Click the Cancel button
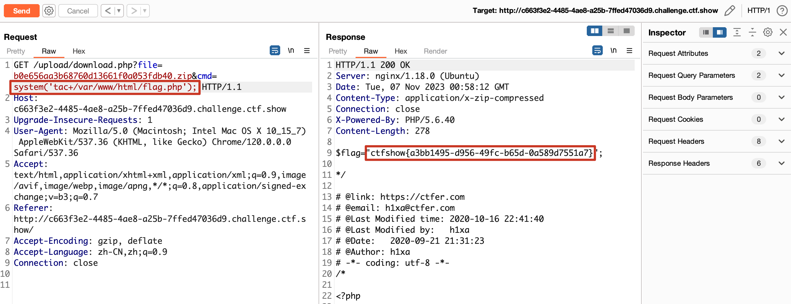This screenshot has height=304, width=791. [x=78, y=11]
